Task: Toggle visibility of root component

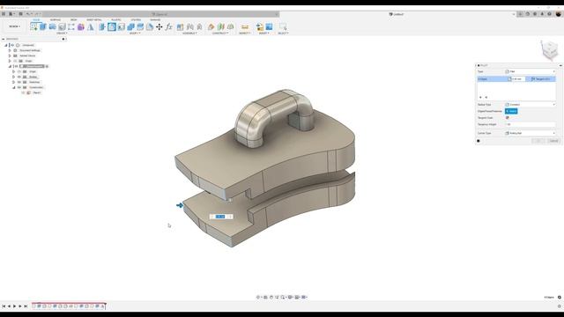Action: click(x=12, y=45)
